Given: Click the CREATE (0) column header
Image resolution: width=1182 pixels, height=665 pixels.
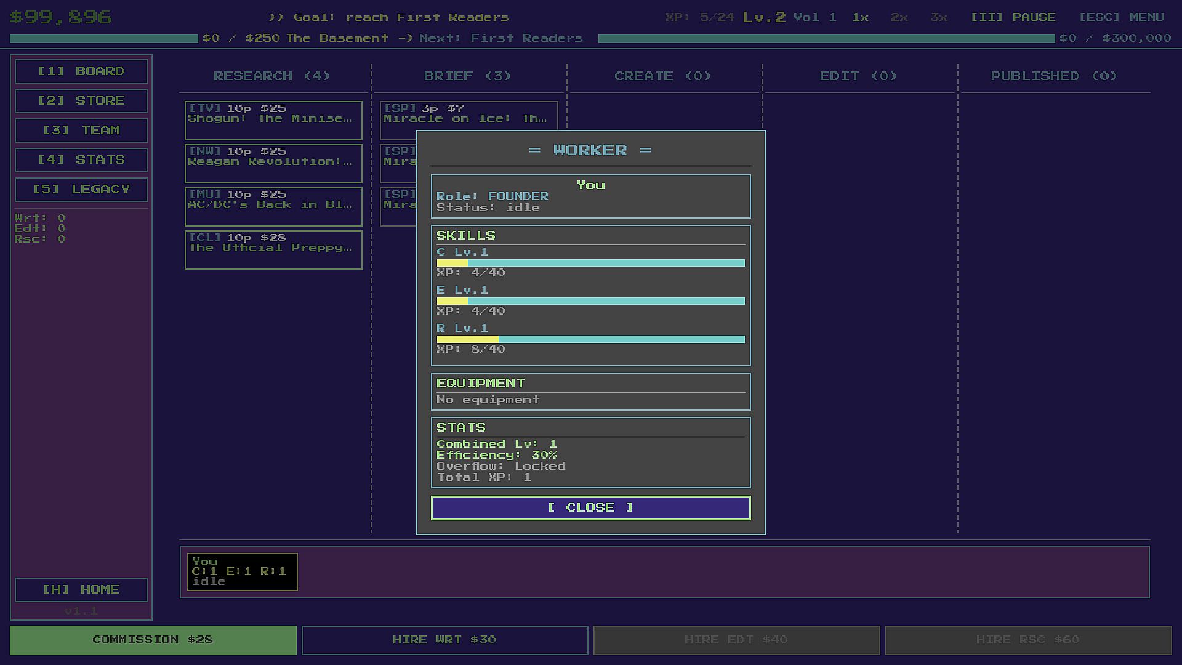Looking at the screenshot, I should pyautogui.click(x=662, y=76).
